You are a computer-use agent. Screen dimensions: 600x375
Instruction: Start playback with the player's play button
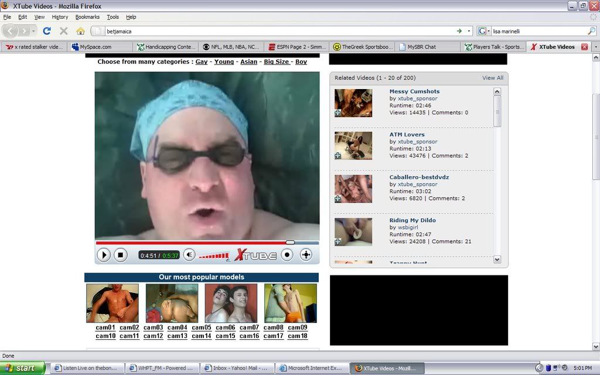(x=103, y=255)
